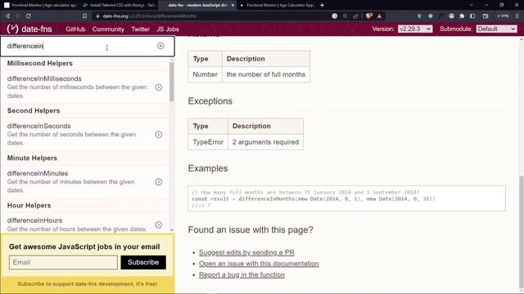Viewport: 524px width, 294px height.
Task: Switch to last Frontend Mentor Age Calculator App tab
Action: 277,5
